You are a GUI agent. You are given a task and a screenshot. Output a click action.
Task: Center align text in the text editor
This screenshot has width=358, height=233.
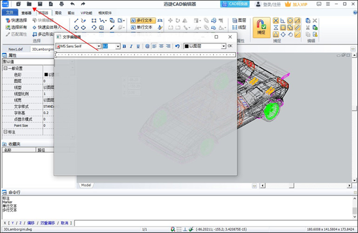pyautogui.click(x=161, y=46)
